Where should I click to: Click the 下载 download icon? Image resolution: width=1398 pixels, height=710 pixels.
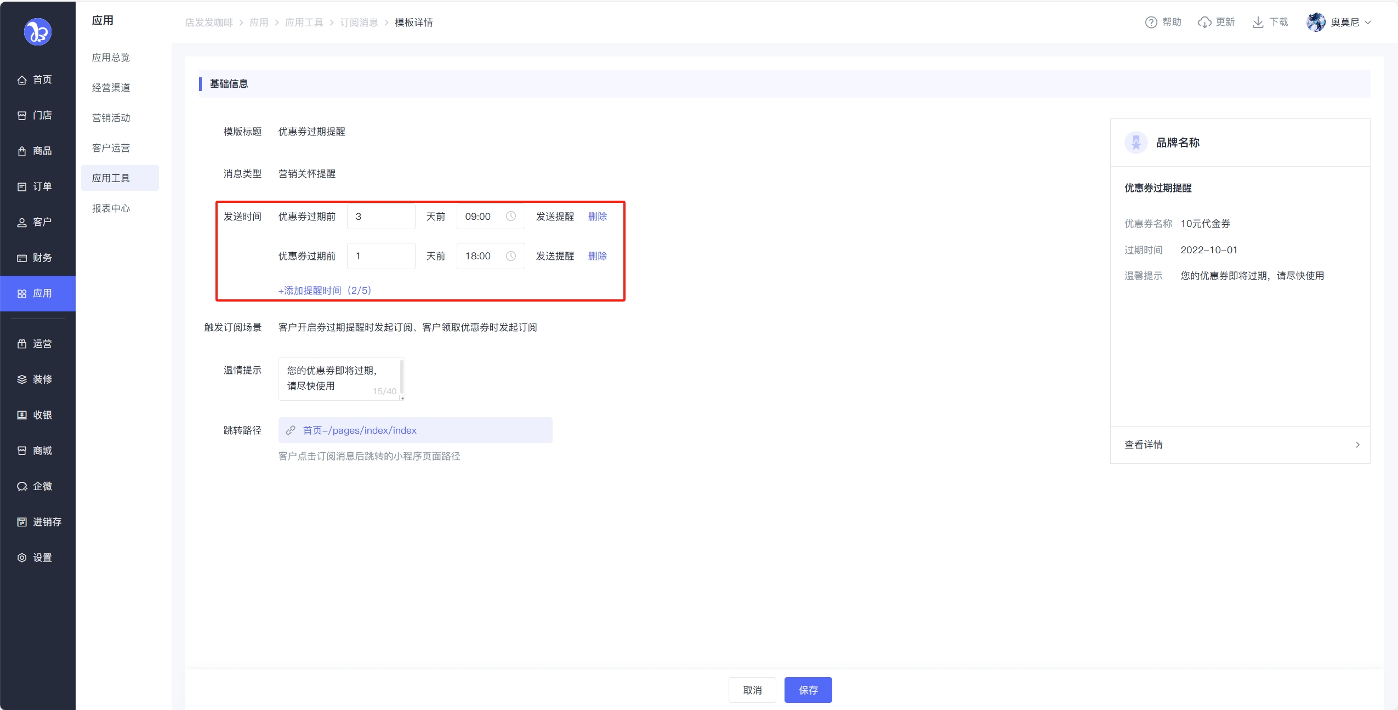click(1258, 22)
